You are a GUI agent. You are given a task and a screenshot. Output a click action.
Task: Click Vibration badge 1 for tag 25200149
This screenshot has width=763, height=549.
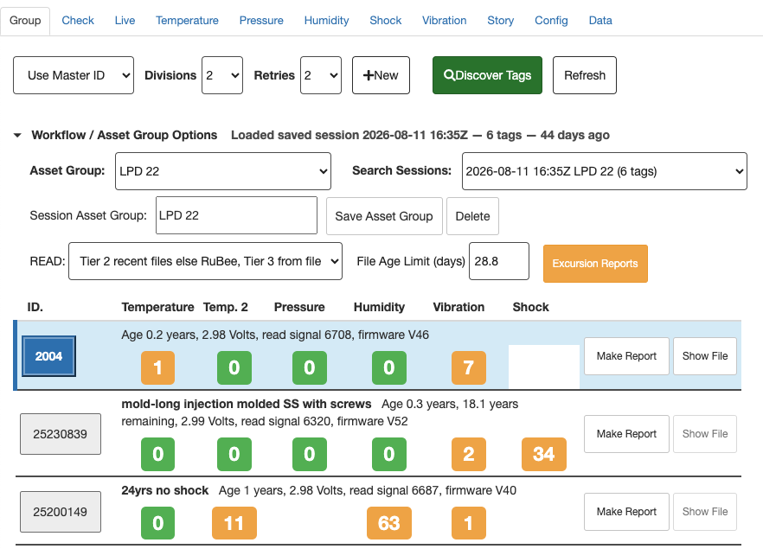469,523
